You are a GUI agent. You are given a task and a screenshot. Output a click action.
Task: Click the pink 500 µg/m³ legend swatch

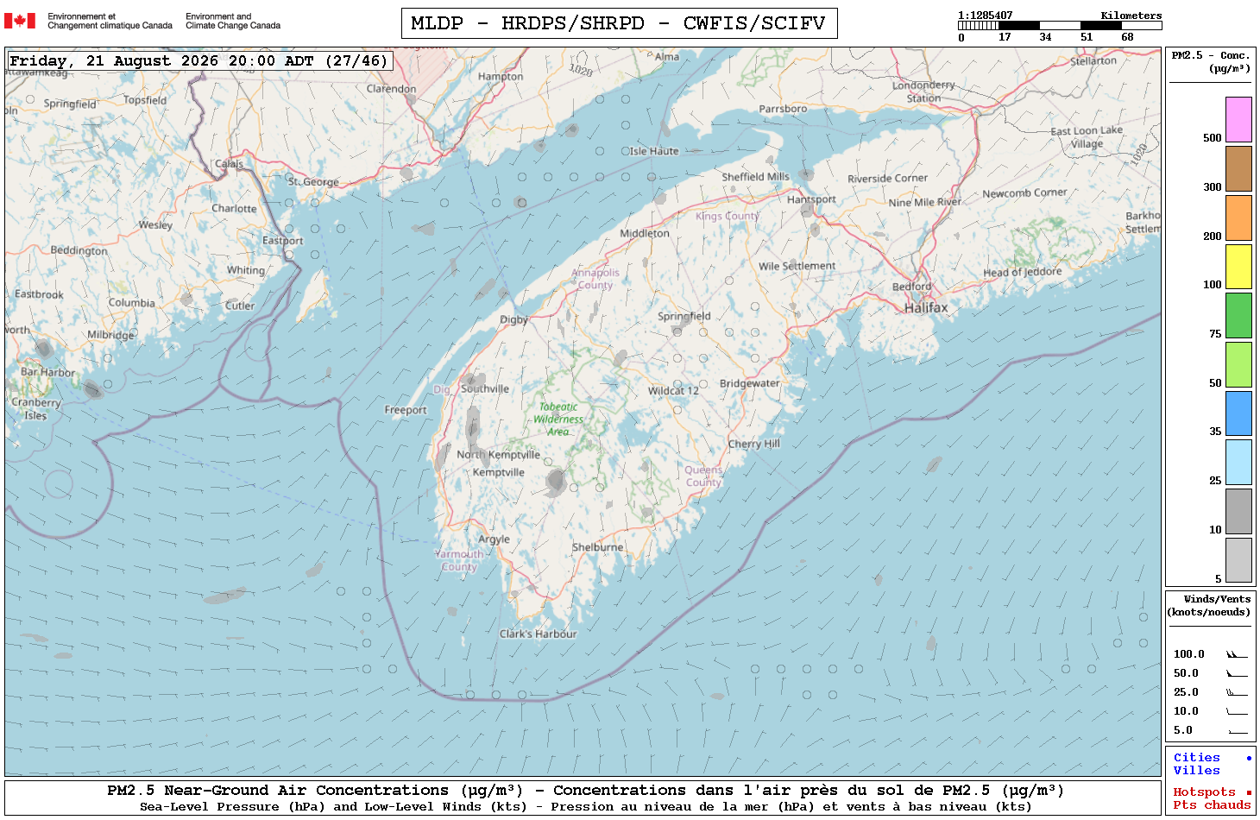pos(1238,119)
